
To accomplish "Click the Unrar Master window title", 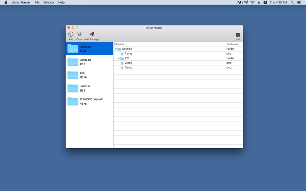I will tap(154, 28).
